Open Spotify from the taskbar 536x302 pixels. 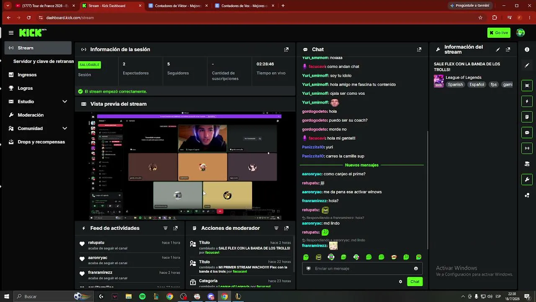[142, 297]
